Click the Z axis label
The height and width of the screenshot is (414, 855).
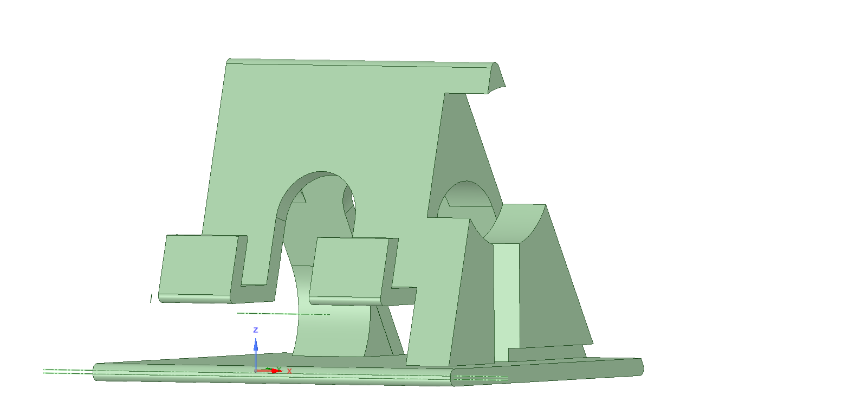[256, 330]
